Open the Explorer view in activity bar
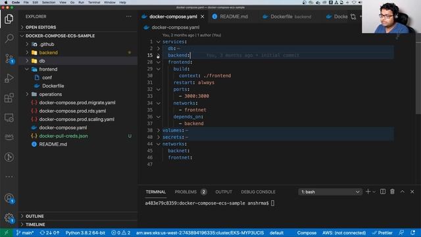The image size is (421, 237). 9,19
